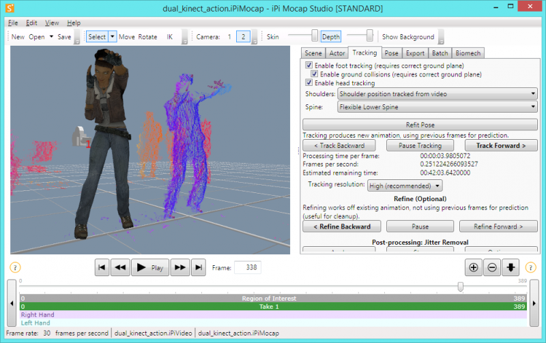546x343 pixels.
Task: Click the Depth opacity slider handle
Action: tap(369, 35)
